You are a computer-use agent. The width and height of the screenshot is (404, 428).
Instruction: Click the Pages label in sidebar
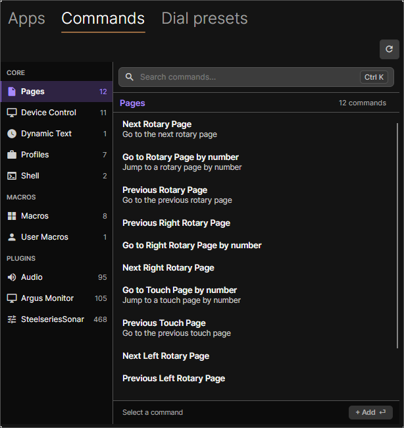tap(33, 92)
